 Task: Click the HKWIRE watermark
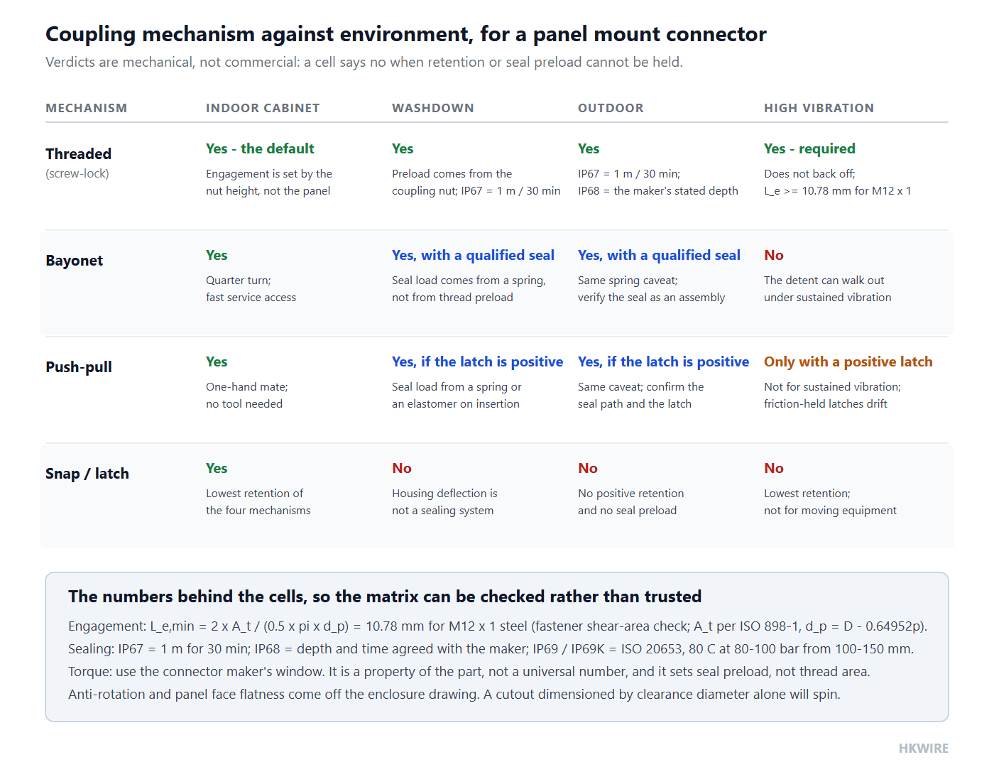point(923,749)
